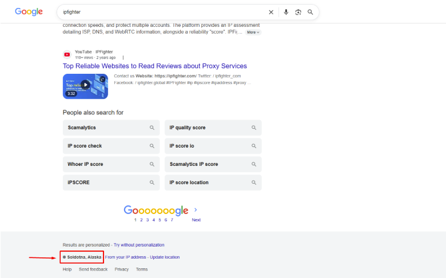The width and height of the screenshot is (446, 278).
Task: Click the People also search for heading
Action: (x=93, y=112)
